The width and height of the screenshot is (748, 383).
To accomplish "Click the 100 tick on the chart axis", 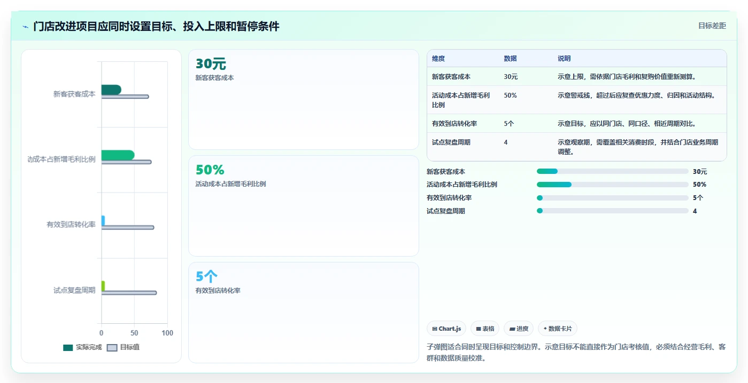I will tap(167, 333).
